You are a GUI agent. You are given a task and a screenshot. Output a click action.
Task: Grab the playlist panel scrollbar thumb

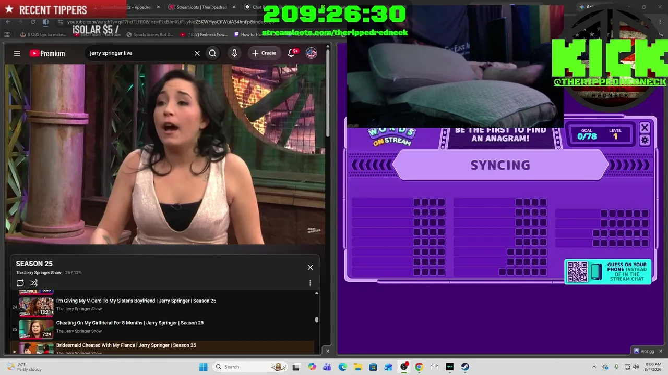(316, 320)
